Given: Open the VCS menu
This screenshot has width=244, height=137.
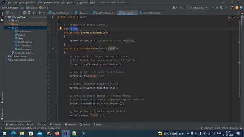Looking at the screenshot, I should (76, 3).
